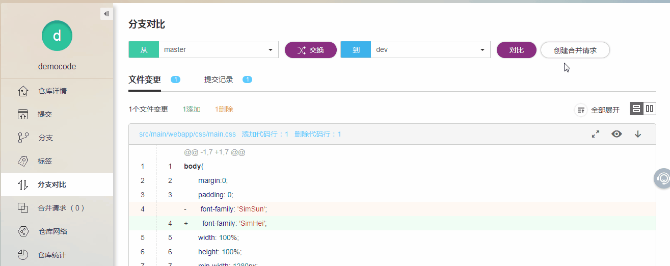
Task: Switch to unified inline diff view
Action: point(636,109)
